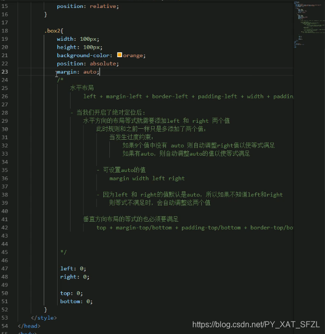Click the '则等式不满足时' comment line
Screen dimensions: 325x334
160,203
